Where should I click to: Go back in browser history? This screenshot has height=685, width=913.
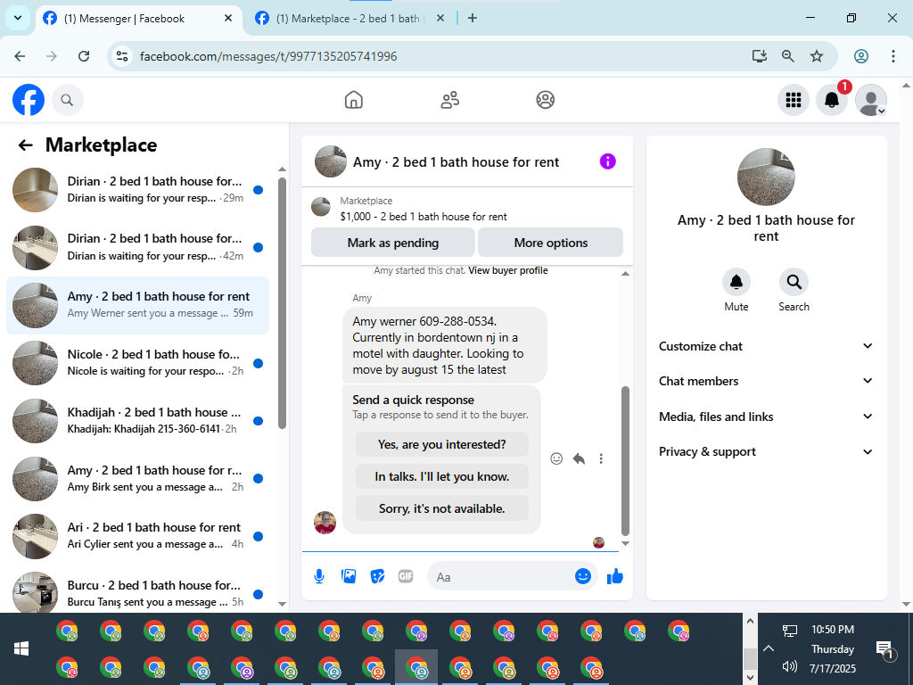pos(20,56)
